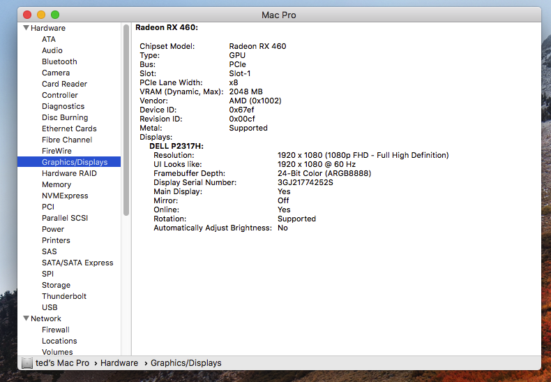
Task: Click the Slot-1 value
Action: (x=240, y=73)
